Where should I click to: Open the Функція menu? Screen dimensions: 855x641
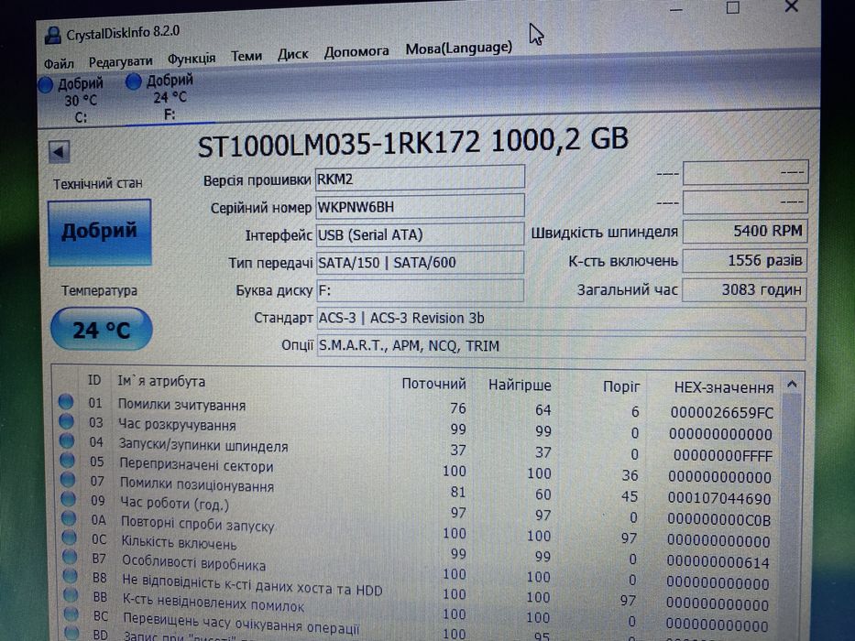(192, 59)
